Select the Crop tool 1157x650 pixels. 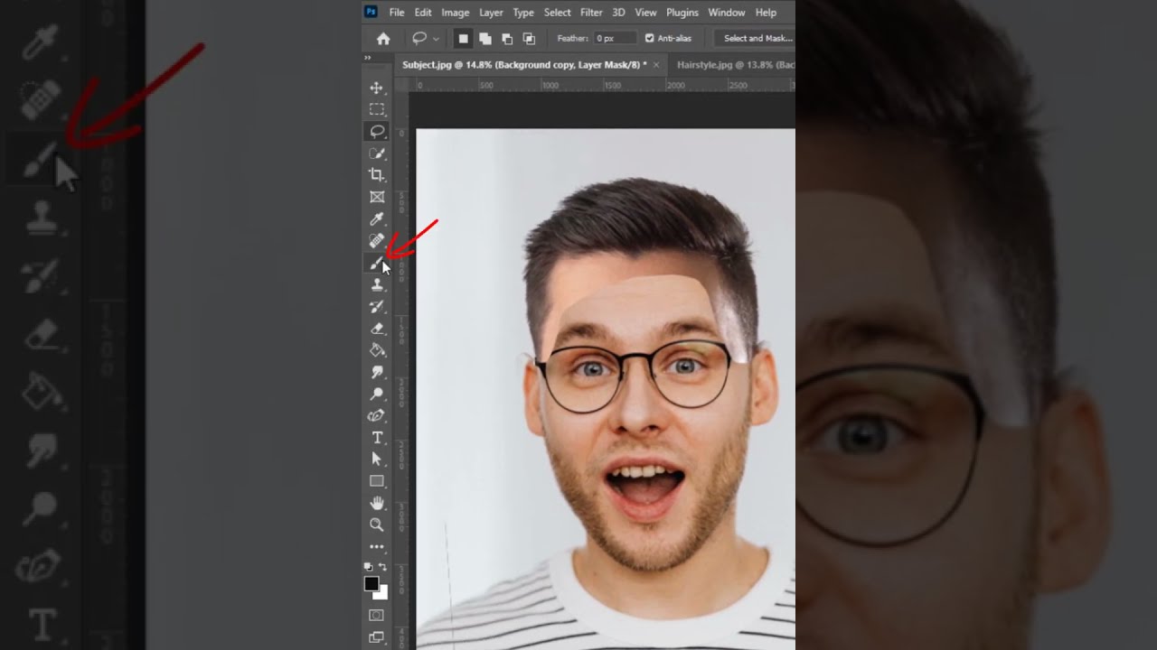coord(377,175)
